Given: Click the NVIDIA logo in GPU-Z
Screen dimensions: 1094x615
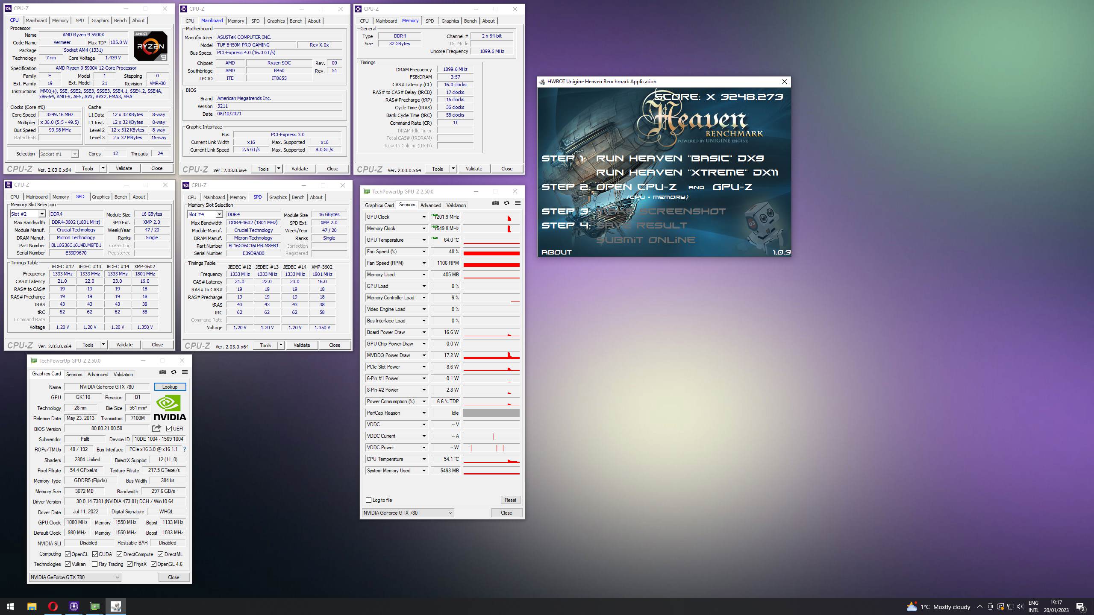Looking at the screenshot, I should click(170, 407).
